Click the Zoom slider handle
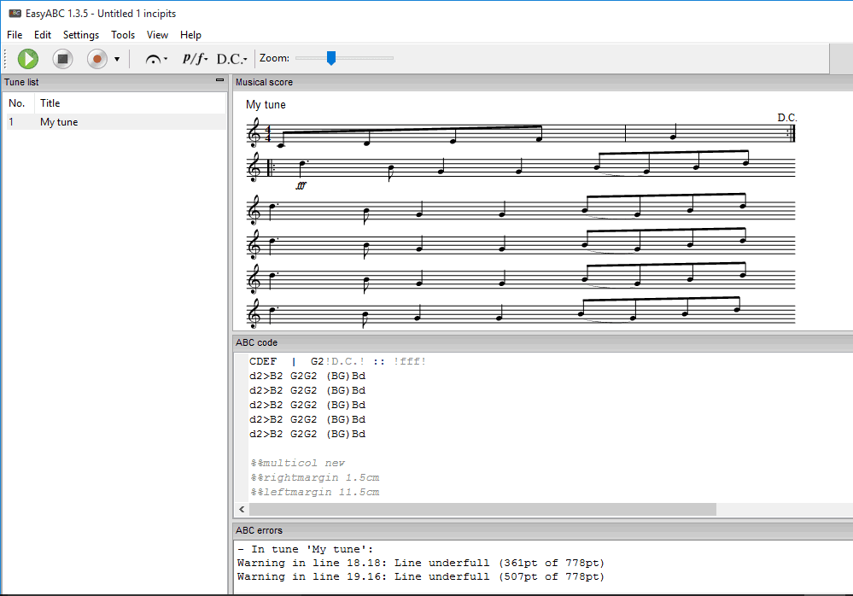Viewport: 853px width, 596px height. click(330, 58)
